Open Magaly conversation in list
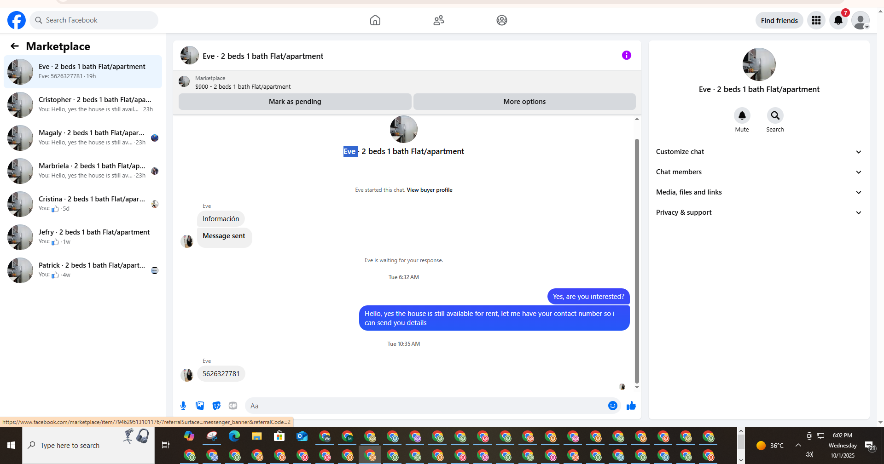Screen dimensions: 884x464 pos(83,138)
